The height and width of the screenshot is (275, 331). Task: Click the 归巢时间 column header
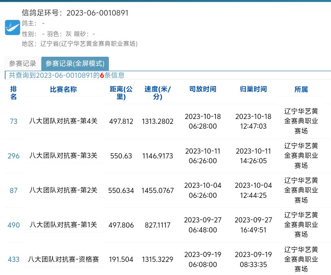coord(253,89)
